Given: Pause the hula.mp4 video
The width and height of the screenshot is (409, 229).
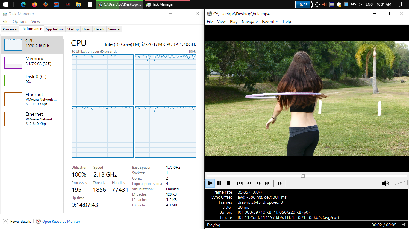Looking at the screenshot, I should [x=219, y=183].
